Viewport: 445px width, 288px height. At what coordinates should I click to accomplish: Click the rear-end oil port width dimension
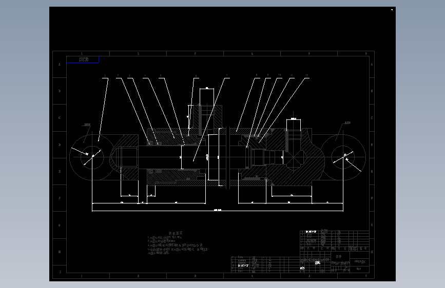(x=294, y=118)
